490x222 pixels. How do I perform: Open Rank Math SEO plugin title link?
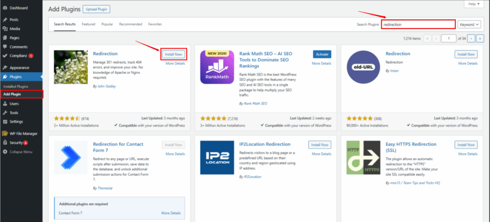pos(266,60)
